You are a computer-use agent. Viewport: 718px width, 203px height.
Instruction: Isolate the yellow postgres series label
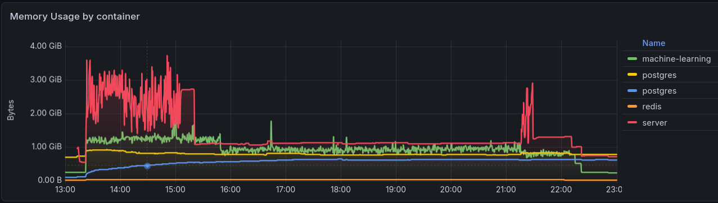[x=659, y=75]
